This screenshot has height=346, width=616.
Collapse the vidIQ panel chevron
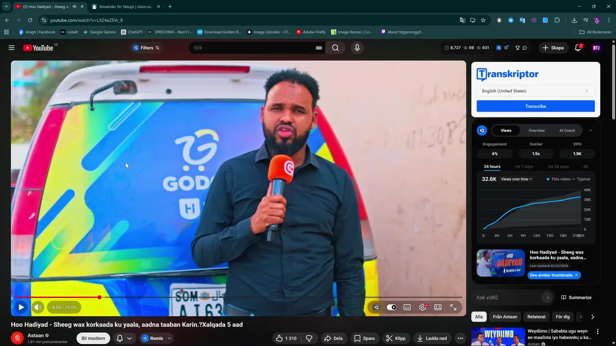click(591, 130)
